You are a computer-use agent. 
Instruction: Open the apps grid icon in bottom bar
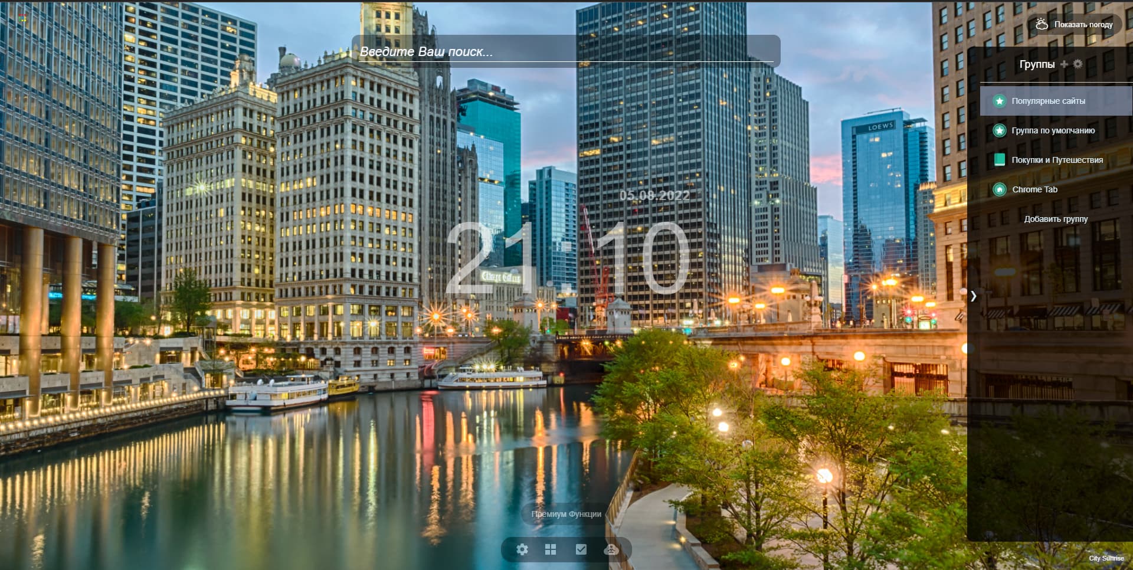pos(551,549)
